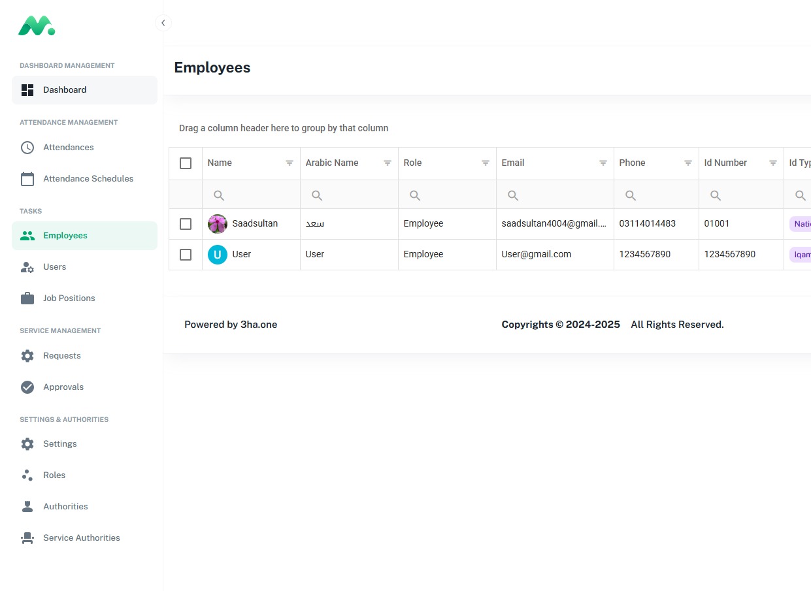Click the Attendance Schedules calendar icon
Image resolution: width=811 pixels, height=591 pixels.
(x=27, y=179)
